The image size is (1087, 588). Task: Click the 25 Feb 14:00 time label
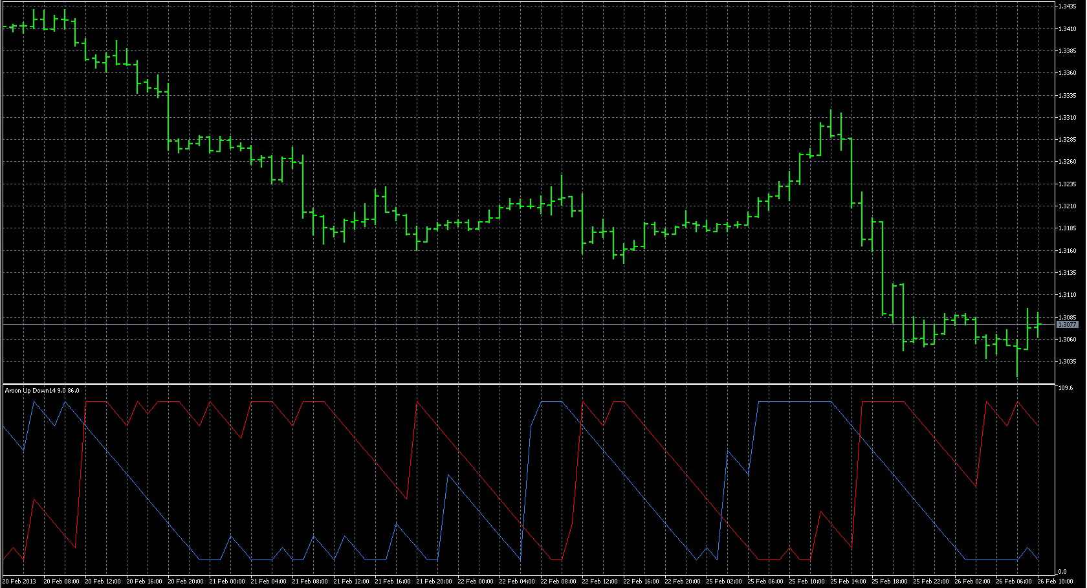[848, 582]
